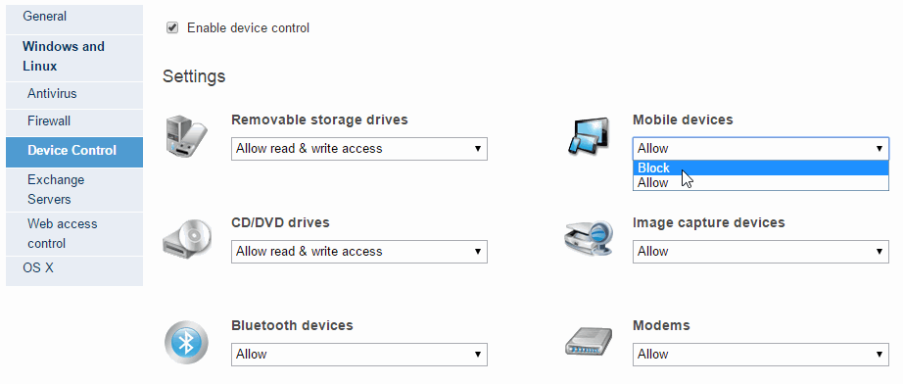
Task: Open Web access control settings
Action: point(74,234)
